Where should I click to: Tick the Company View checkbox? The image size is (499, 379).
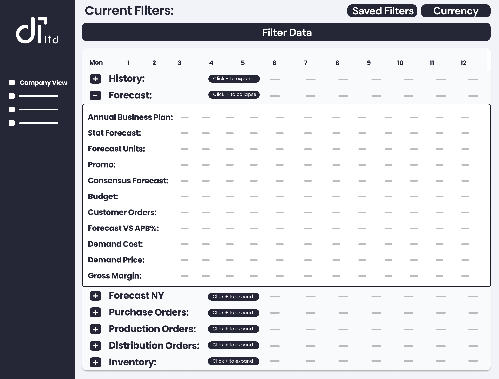[x=12, y=83]
